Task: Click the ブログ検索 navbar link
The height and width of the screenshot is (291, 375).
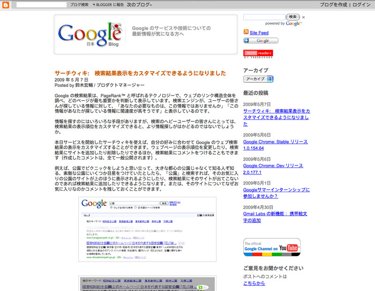Action: [79, 5]
